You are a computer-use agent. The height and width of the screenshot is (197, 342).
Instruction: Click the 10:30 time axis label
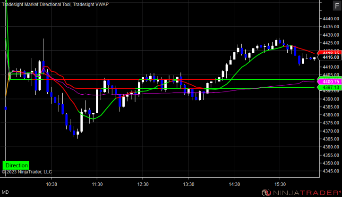pyautogui.click(x=51, y=184)
